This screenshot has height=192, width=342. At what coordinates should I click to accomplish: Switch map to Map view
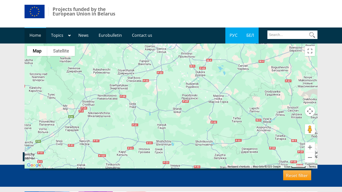37,51
